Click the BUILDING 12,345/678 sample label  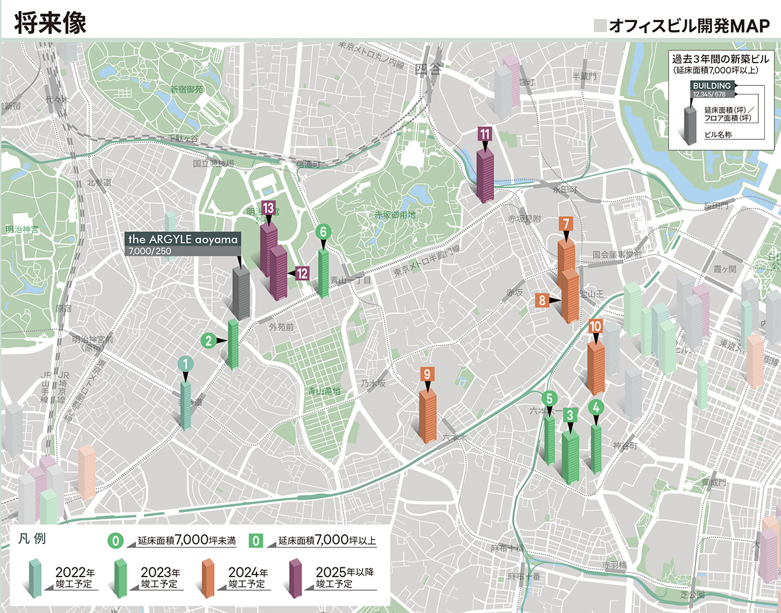coord(713,90)
